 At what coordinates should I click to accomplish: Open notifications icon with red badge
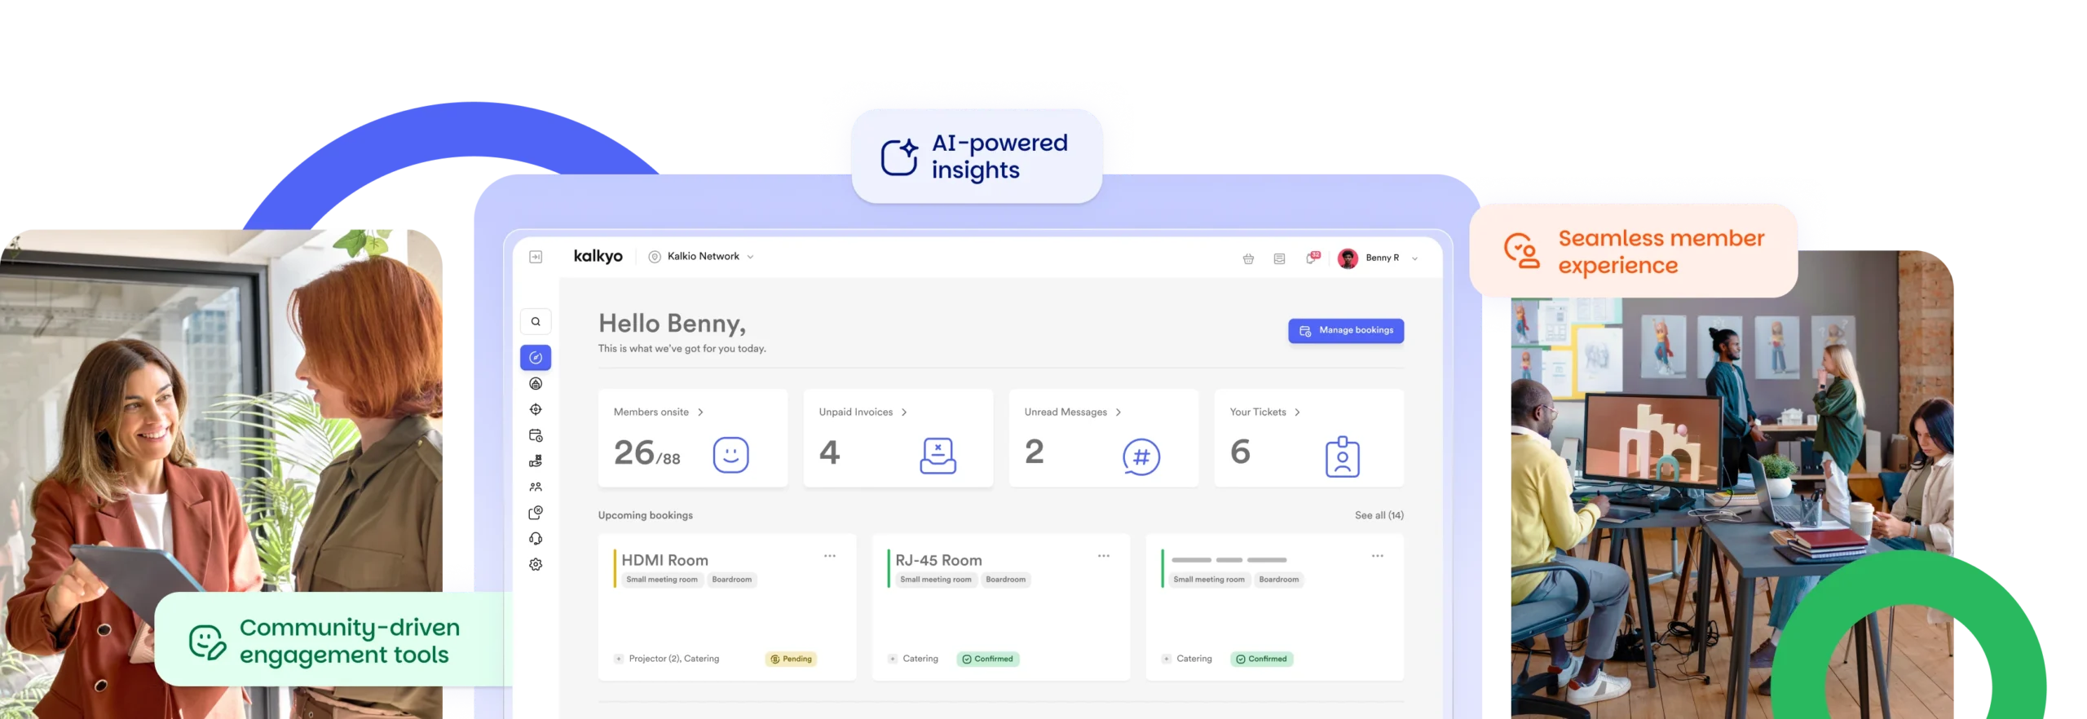1312,258
